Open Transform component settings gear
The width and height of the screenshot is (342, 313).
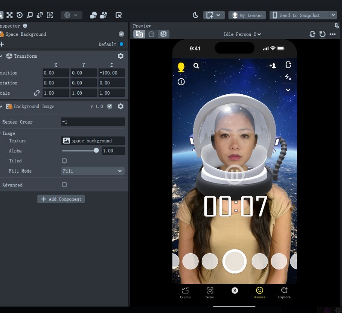(x=120, y=56)
